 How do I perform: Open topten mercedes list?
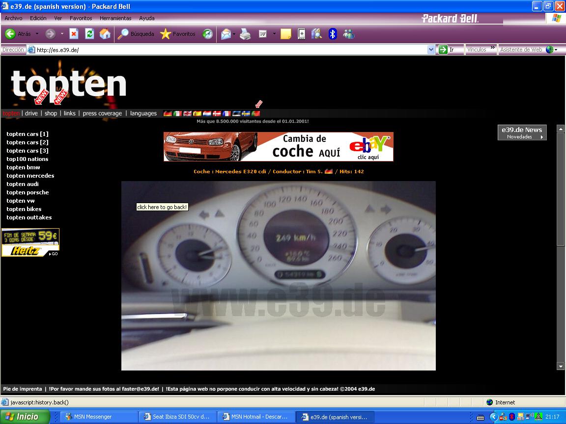(x=30, y=176)
